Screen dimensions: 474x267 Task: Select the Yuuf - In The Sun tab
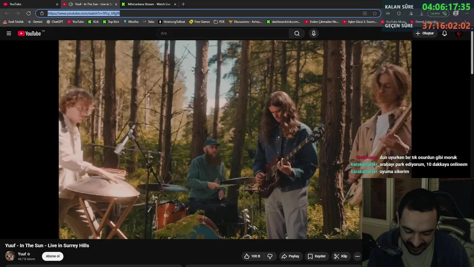click(x=93, y=4)
